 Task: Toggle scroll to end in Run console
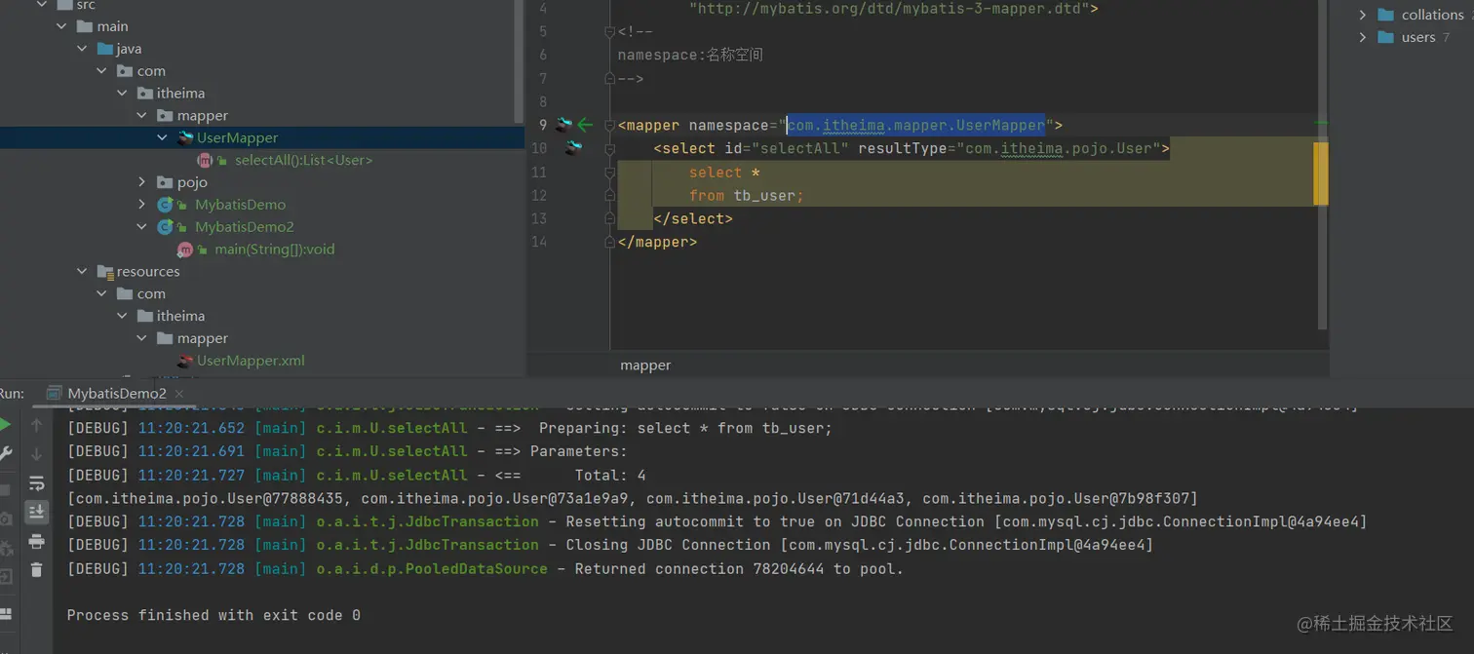(36, 512)
